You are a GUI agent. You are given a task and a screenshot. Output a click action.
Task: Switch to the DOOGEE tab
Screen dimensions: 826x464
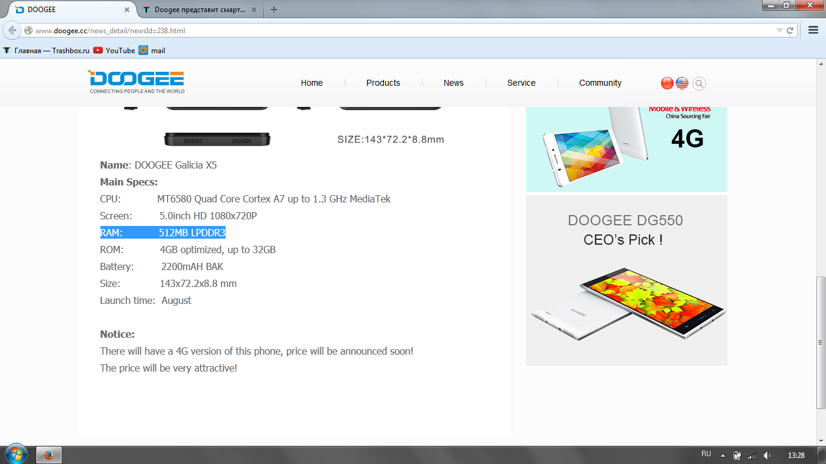click(73, 10)
